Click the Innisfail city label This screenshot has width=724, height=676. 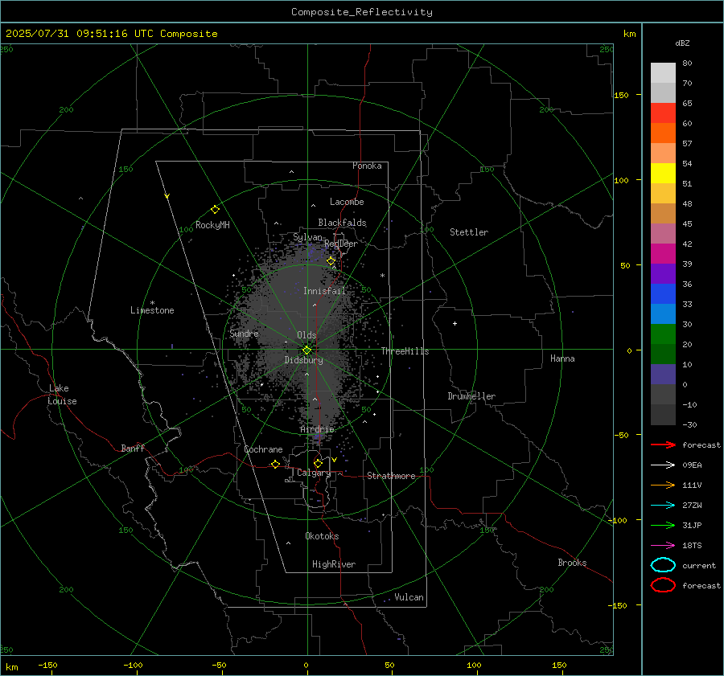(x=324, y=291)
